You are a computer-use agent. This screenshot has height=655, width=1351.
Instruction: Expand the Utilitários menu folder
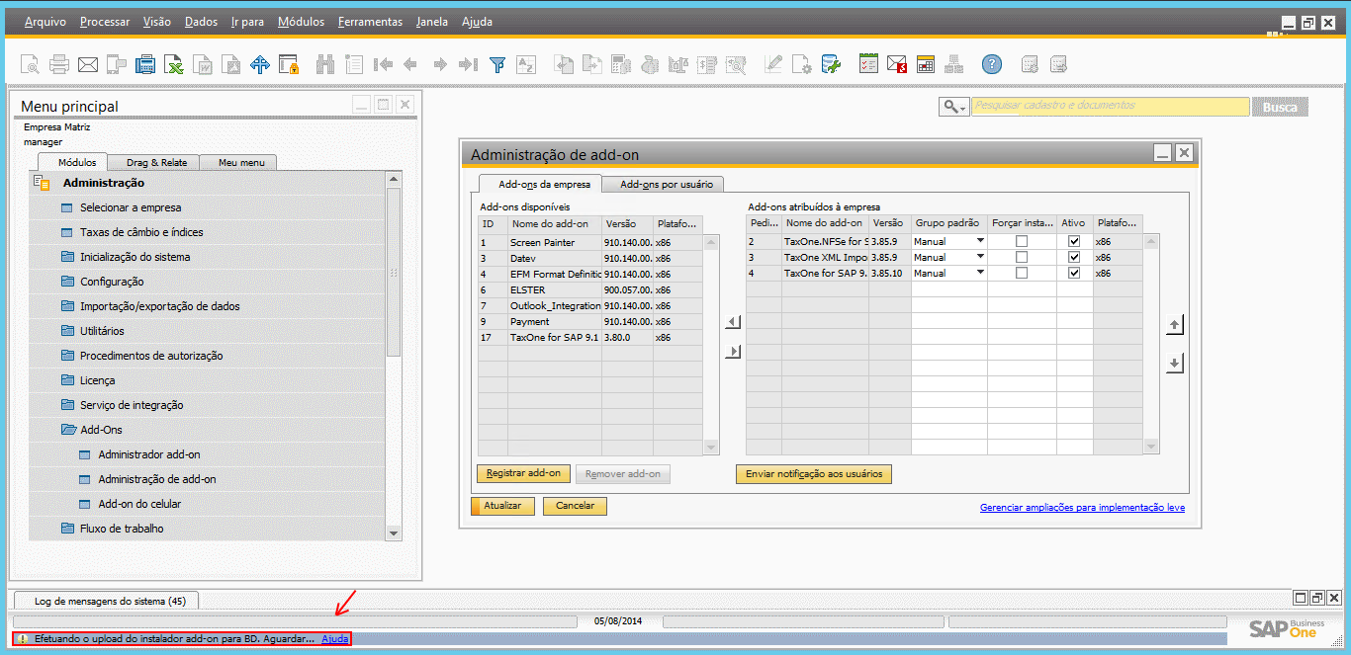tap(207, 331)
